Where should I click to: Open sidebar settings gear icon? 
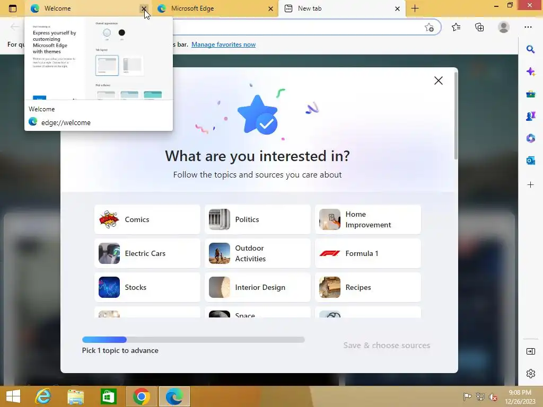[x=530, y=374]
